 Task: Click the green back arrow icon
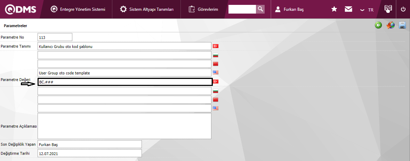pyautogui.click(x=378, y=25)
